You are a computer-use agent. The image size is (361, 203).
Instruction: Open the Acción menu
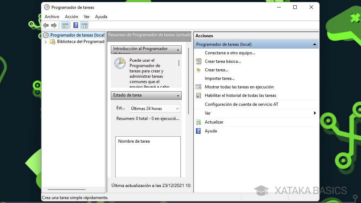click(71, 17)
